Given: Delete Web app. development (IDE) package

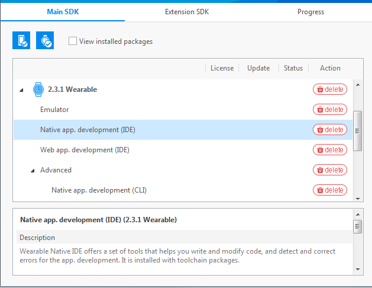Looking at the screenshot, I should click(329, 150).
